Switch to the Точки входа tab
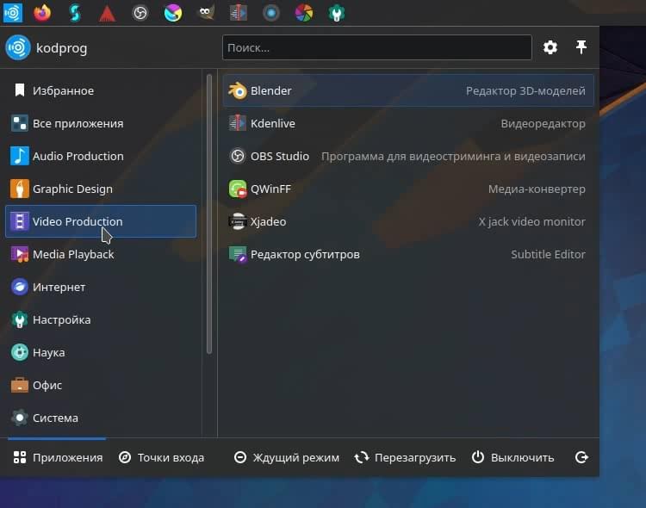The image size is (646, 508). [x=161, y=457]
